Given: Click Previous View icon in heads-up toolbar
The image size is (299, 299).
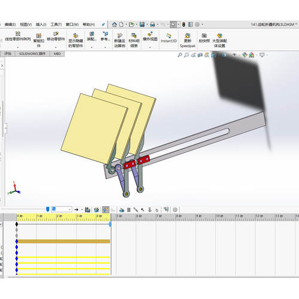Looking at the screenshot, I should [193, 55].
